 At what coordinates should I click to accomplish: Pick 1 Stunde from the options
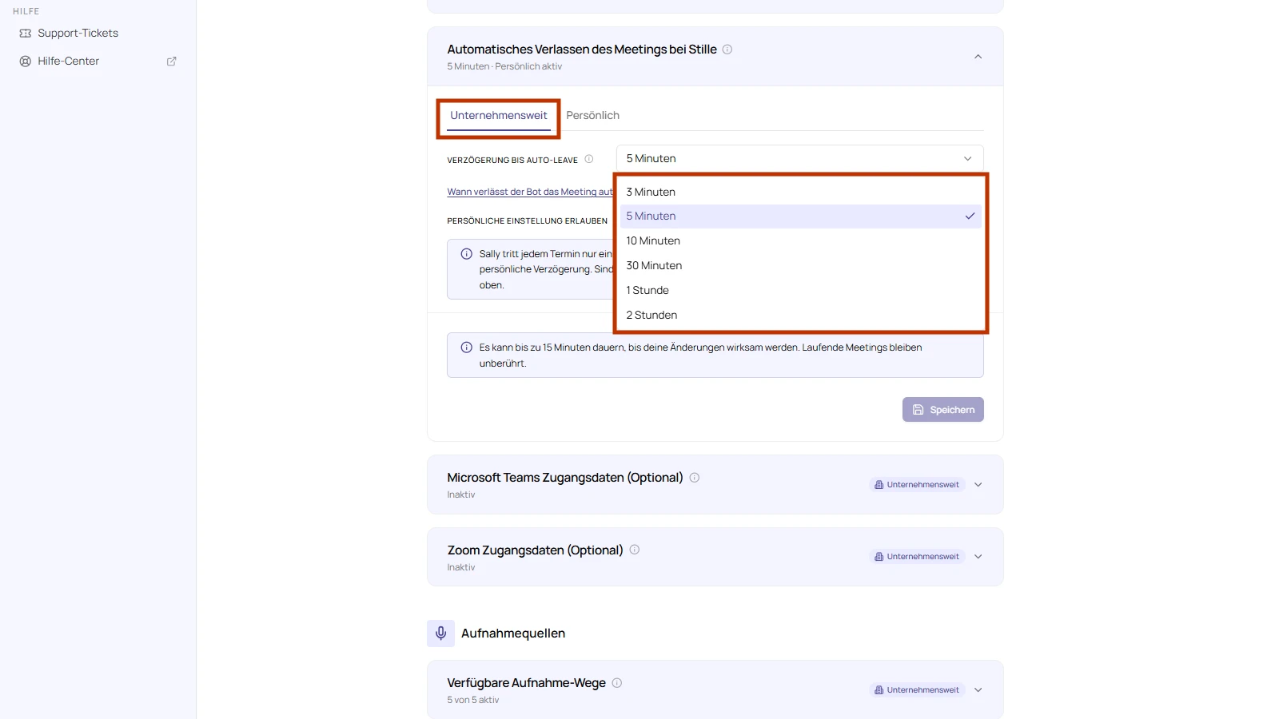800,291
